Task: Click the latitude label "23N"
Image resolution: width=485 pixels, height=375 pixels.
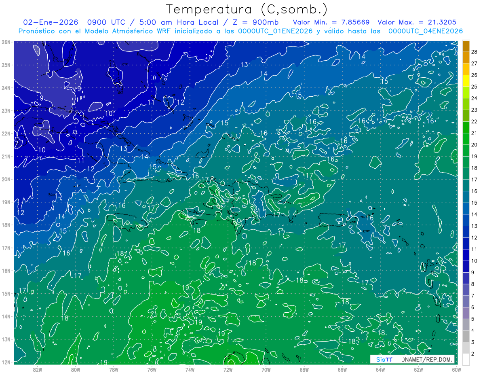Action: 6,110
